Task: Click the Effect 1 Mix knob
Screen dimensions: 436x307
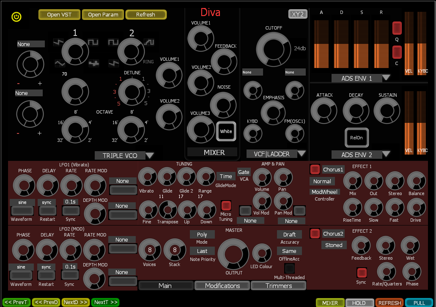Action: 353,181
